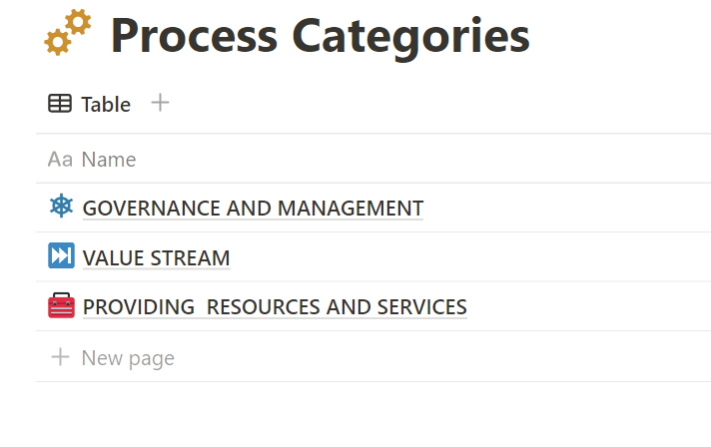Click the plus icon beside New page

[60, 357]
